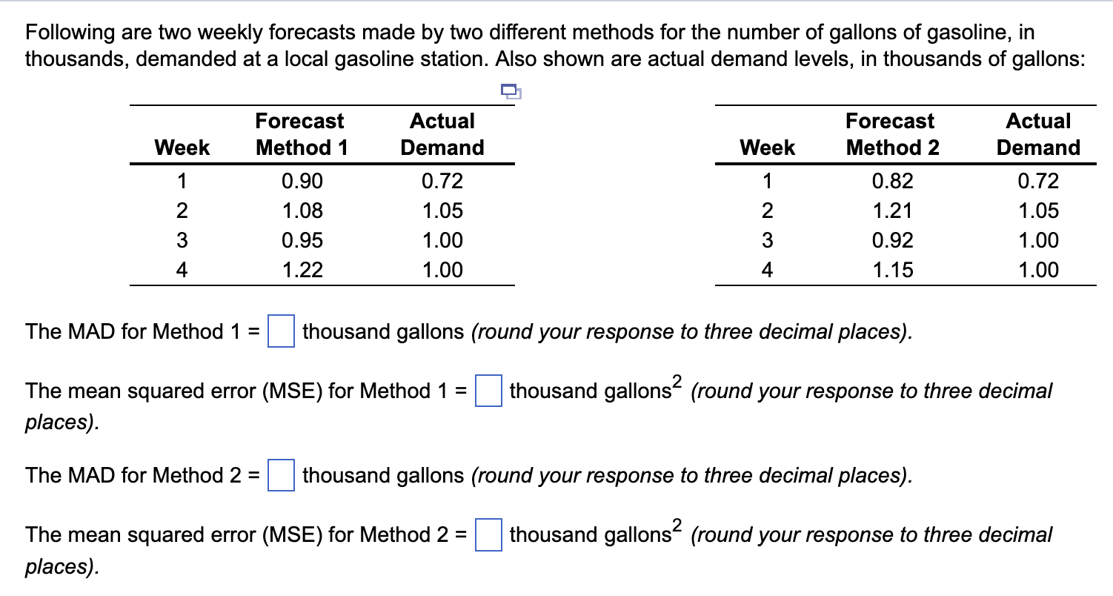1113x596 pixels.
Task: Click the Forecast Method 1 column header
Action: (299, 134)
